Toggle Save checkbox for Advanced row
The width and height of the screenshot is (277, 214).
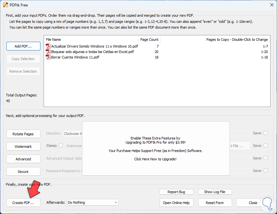pyautogui.click(x=265, y=158)
